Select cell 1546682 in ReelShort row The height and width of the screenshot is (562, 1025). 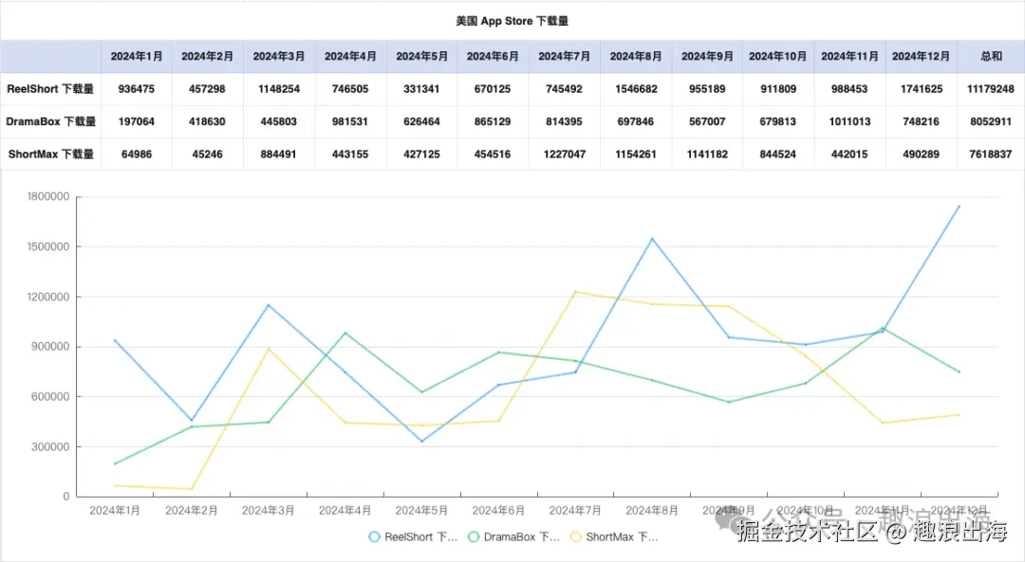(635, 89)
